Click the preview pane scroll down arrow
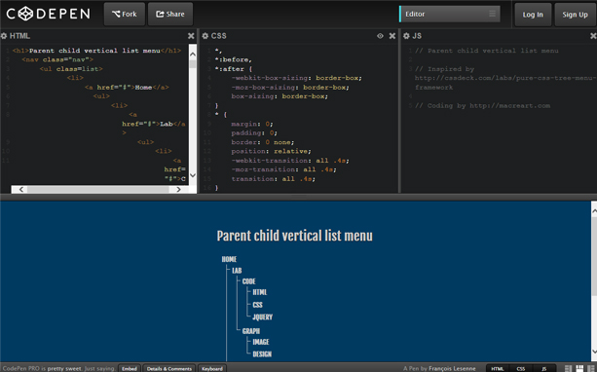Screen dimensions: 597x372 point(593,352)
